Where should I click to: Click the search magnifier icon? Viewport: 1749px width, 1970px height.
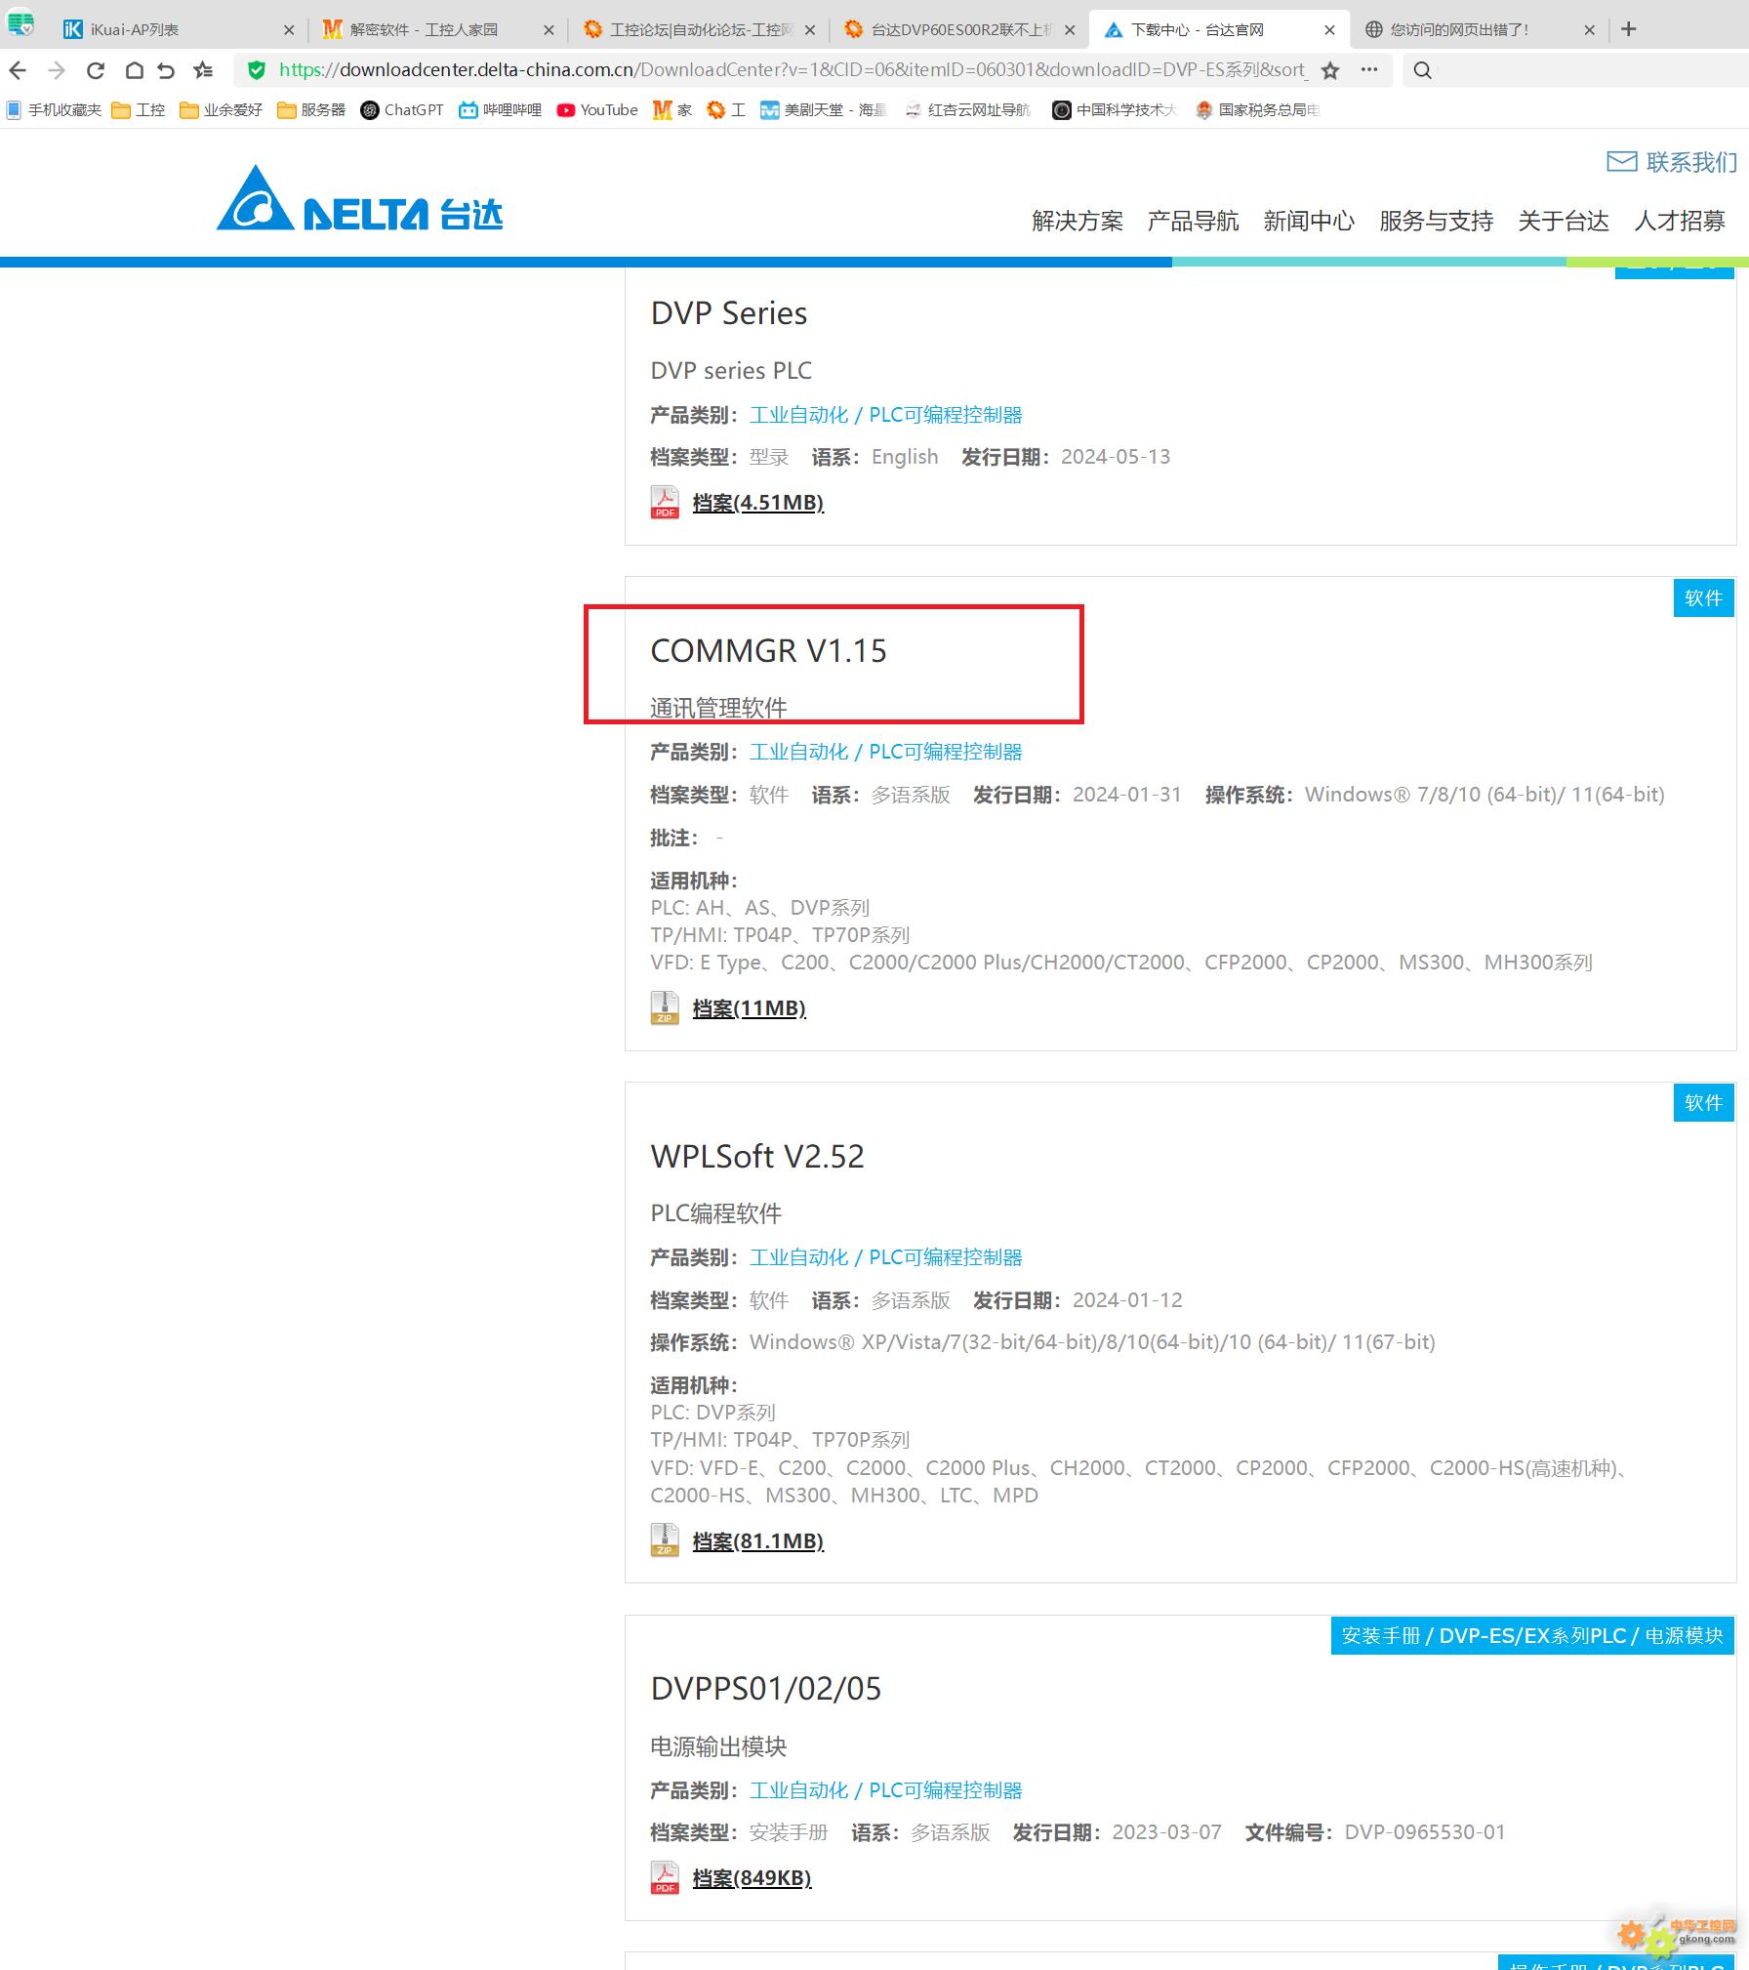tap(1423, 70)
